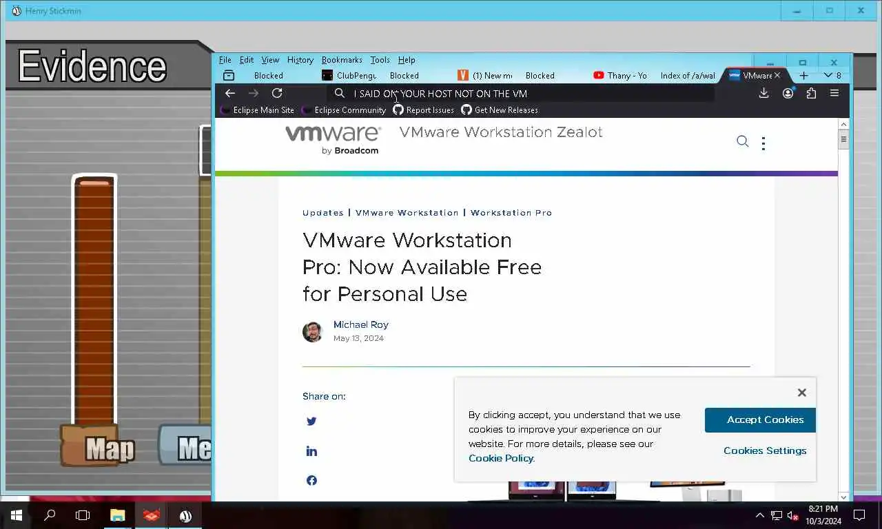Switch to the red browser taskbar icon
The height and width of the screenshot is (529, 882).
coord(152,515)
